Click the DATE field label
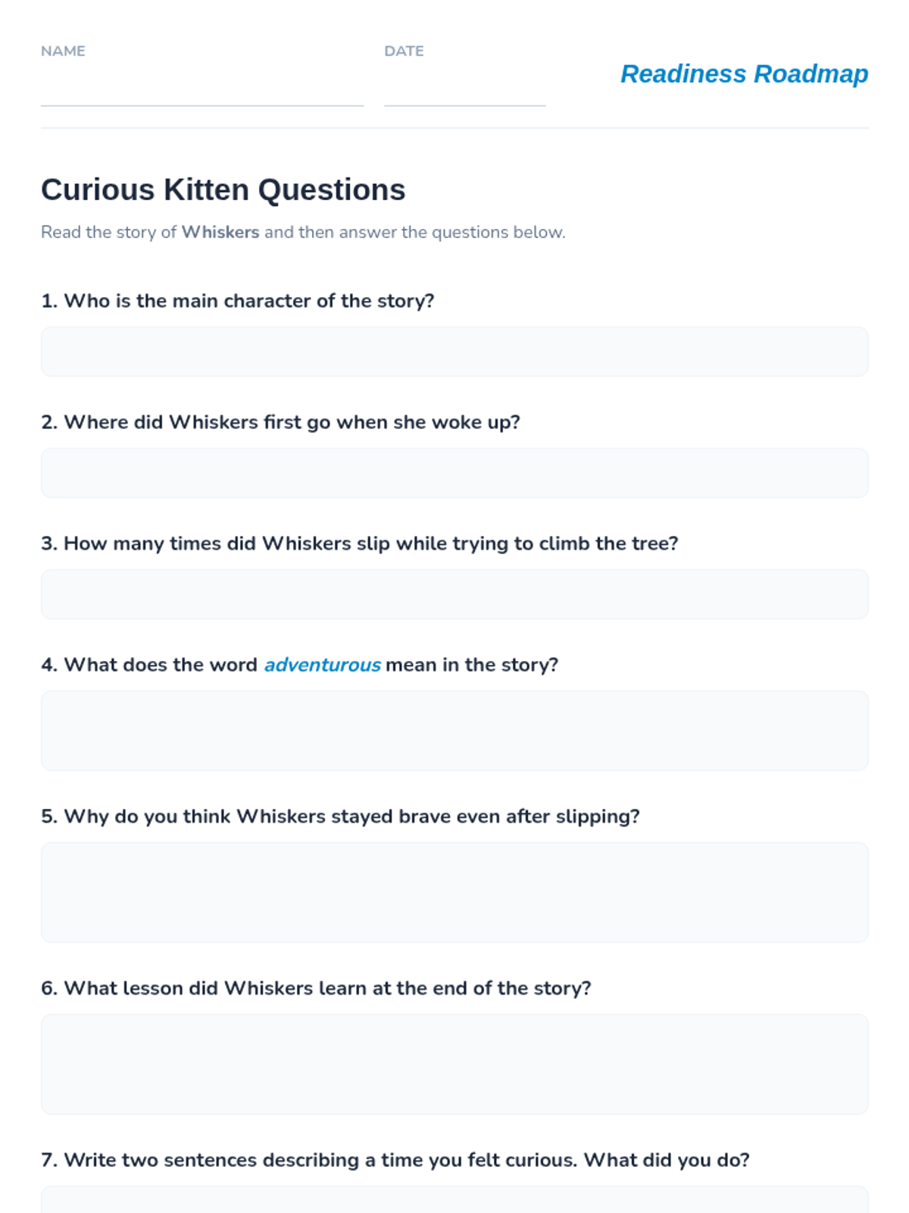 point(404,51)
